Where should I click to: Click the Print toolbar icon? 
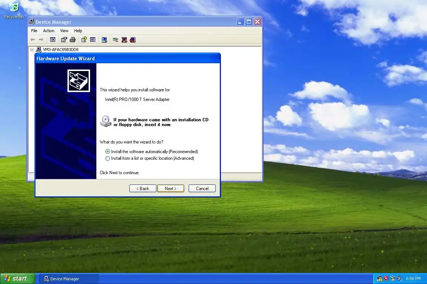tap(73, 40)
